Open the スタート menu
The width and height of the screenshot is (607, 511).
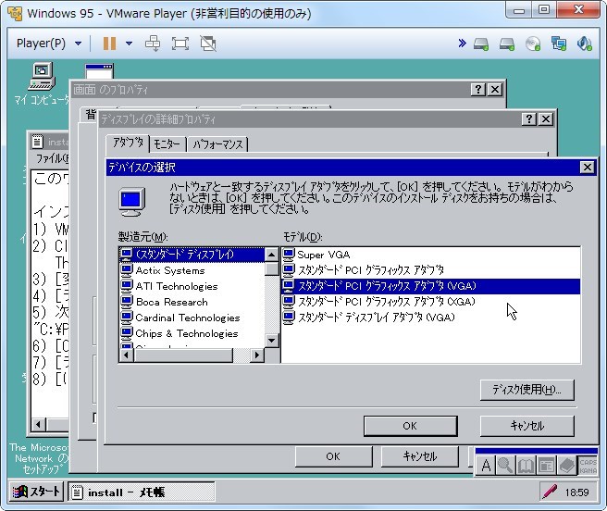tap(36, 492)
